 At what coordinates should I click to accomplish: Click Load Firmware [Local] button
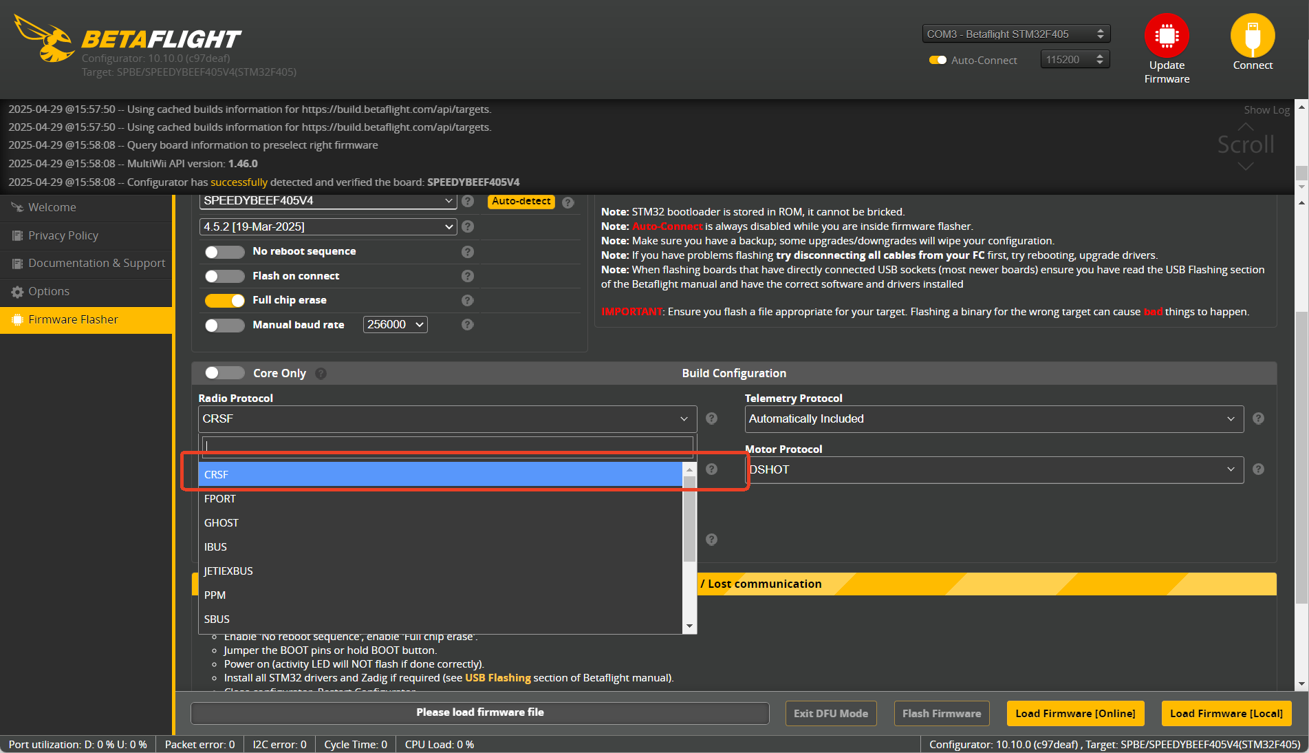click(1226, 713)
